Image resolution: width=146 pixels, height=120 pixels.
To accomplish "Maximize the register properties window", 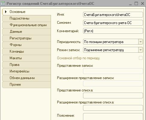I will (x=136, y=3).
